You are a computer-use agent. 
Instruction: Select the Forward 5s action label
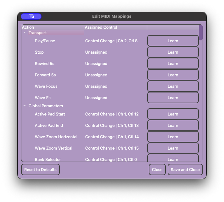point(45,75)
